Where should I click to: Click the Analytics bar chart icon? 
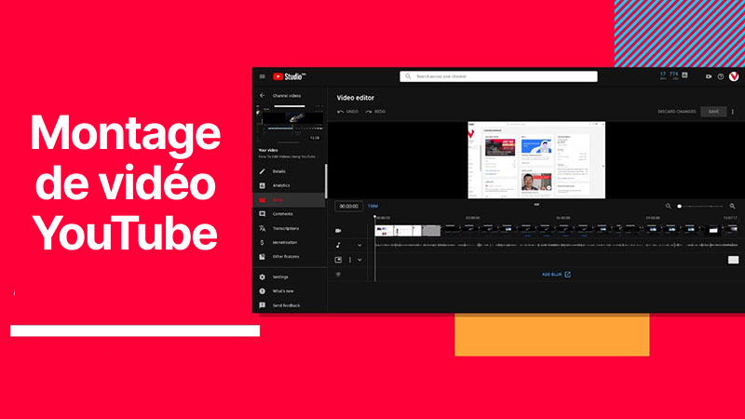pos(263,185)
